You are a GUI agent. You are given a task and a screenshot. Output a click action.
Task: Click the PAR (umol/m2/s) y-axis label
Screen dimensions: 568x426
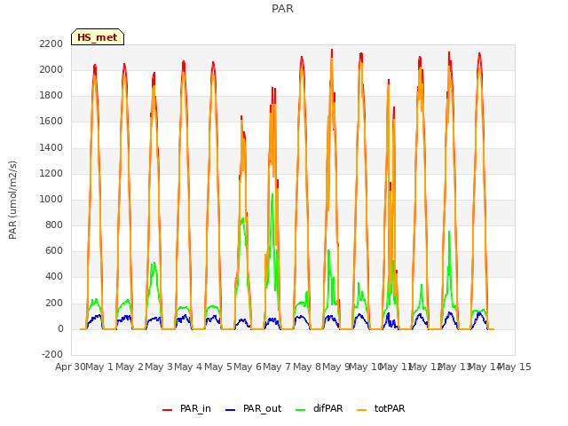pyautogui.click(x=12, y=200)
